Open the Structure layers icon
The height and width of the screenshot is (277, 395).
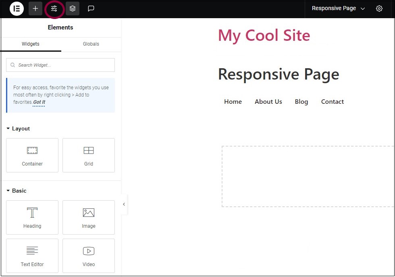(73, 8)
